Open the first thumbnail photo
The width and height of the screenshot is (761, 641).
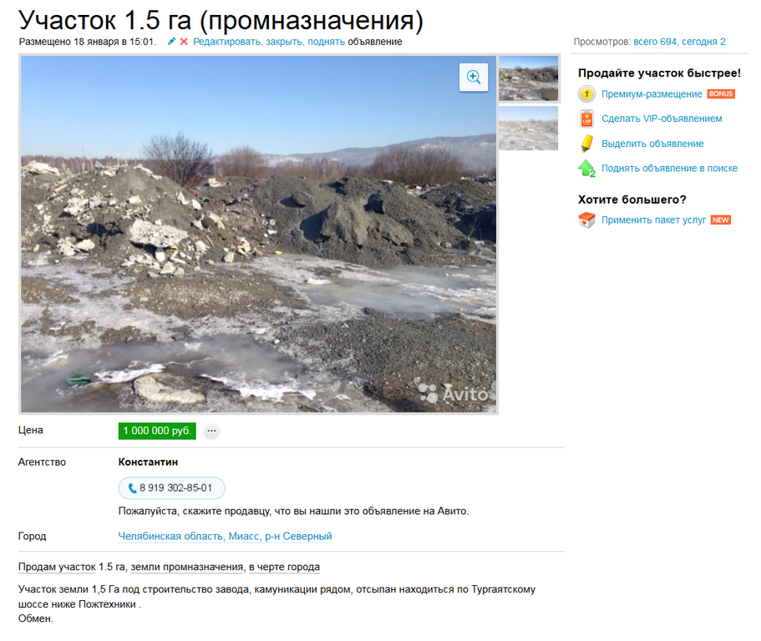[x=529, y=78]
